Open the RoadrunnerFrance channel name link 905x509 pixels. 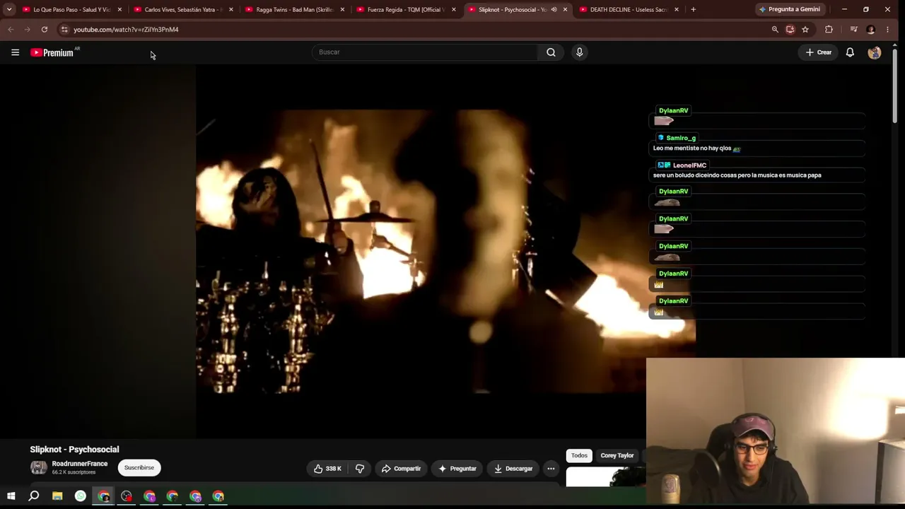pos(80,464)
